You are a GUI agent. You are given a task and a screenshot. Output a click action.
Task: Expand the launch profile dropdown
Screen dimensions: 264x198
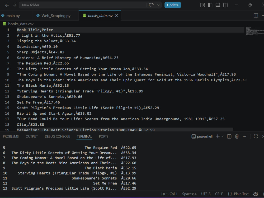point(222,136)
